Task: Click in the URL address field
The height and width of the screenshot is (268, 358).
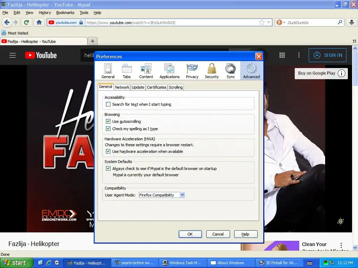Action: (x=172, y=22)
